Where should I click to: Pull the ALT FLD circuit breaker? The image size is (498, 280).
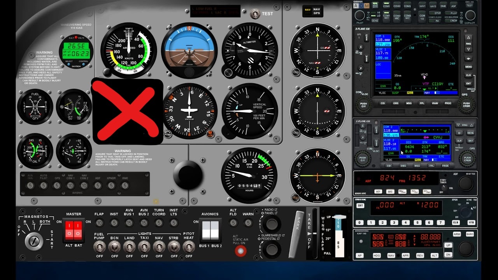click(x=233, y=223)
